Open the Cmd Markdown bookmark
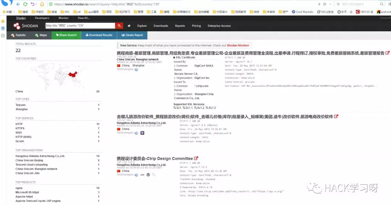This screenshot has width=391, height=205. [302, 12]
